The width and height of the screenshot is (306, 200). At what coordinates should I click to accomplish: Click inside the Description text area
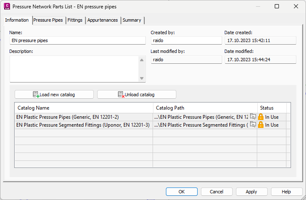tap(74, 69)
